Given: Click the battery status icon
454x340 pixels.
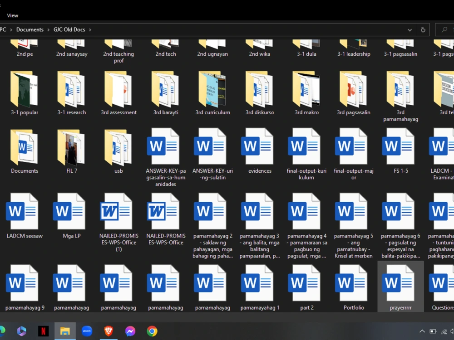Looking at the screenshot, I should pyautogui.click(x=433, y=331).
